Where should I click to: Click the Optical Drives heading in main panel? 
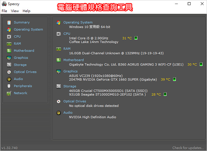click(75, 101)
